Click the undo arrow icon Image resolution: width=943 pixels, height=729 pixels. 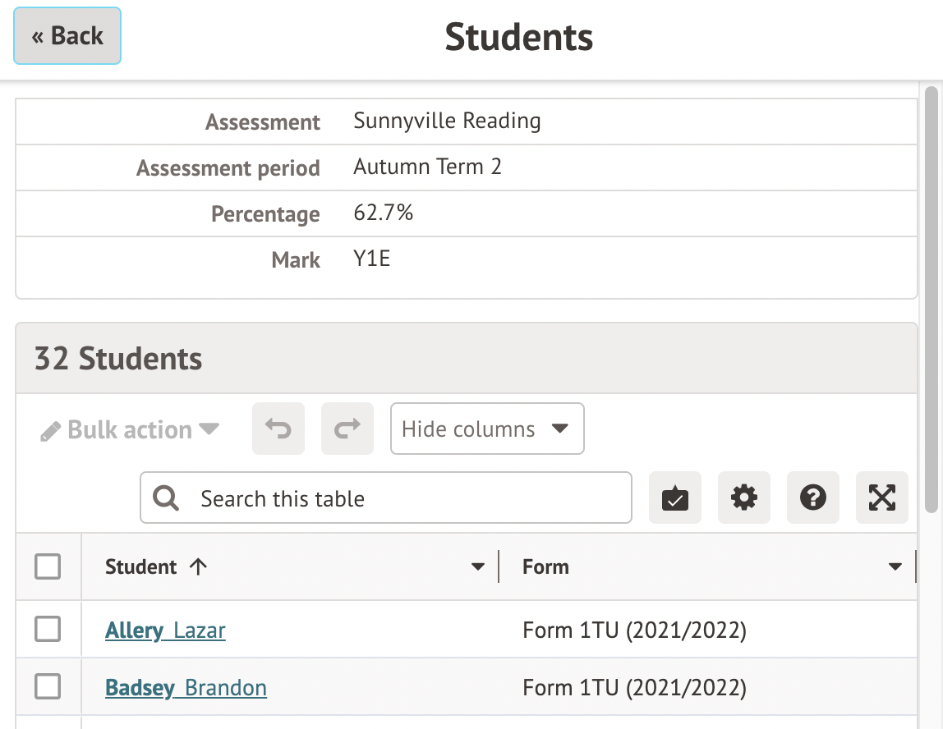pos(278,429)
